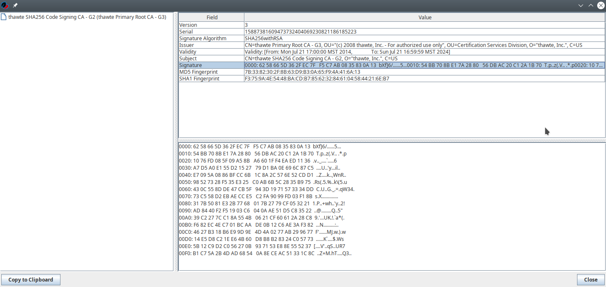606x287 pixels.
Task: Click the application logo icon in title bar
Action: coord(5,5)
